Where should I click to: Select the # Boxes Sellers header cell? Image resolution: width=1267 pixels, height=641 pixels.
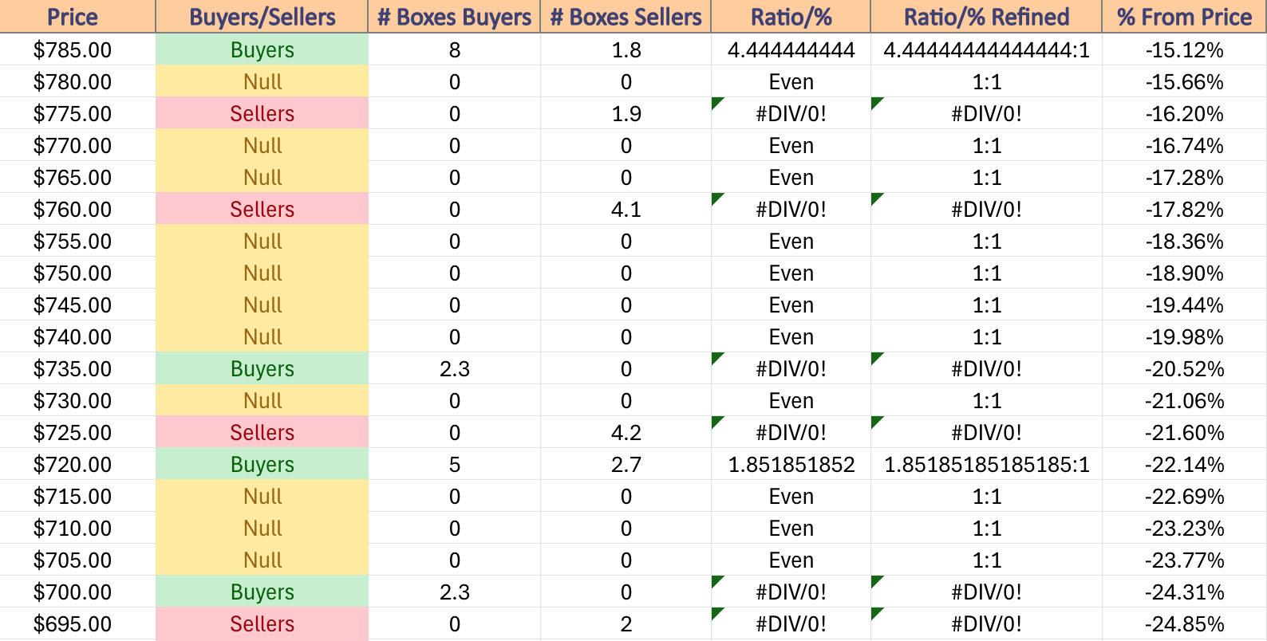point(626,17)
